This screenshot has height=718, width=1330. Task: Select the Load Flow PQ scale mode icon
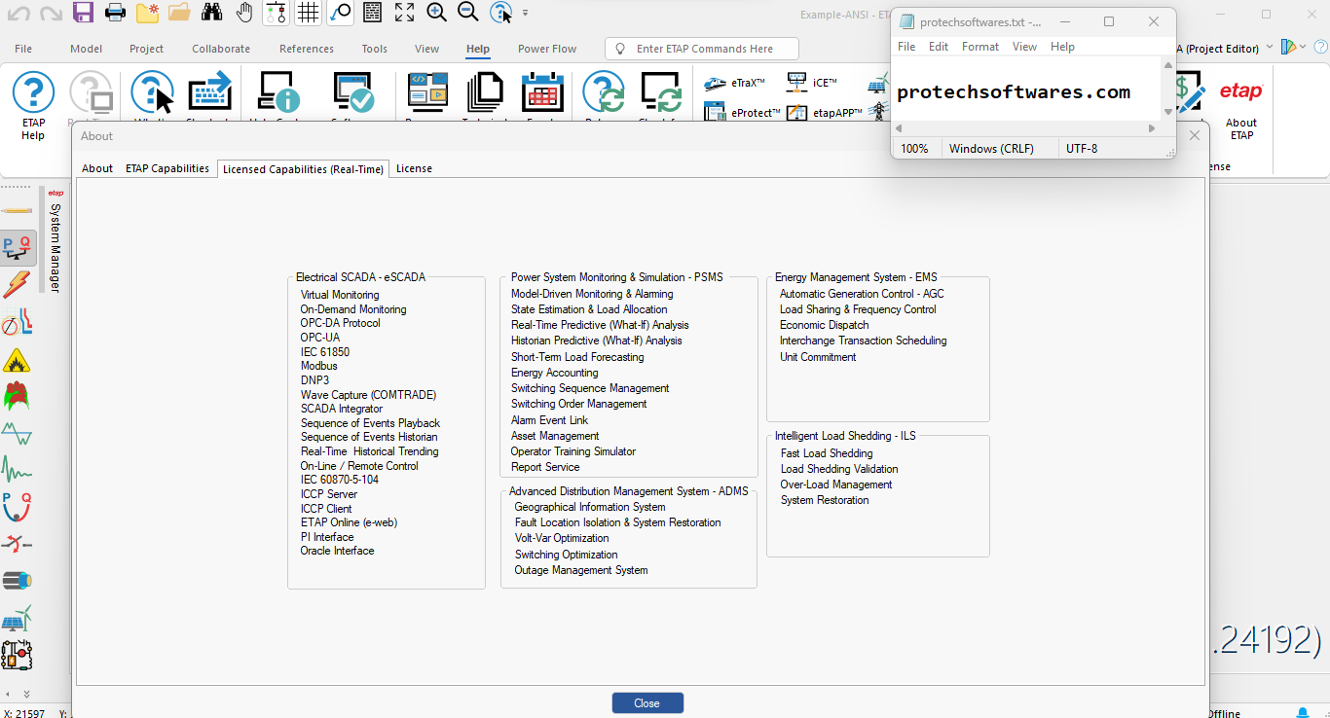(x=17, y=247)
